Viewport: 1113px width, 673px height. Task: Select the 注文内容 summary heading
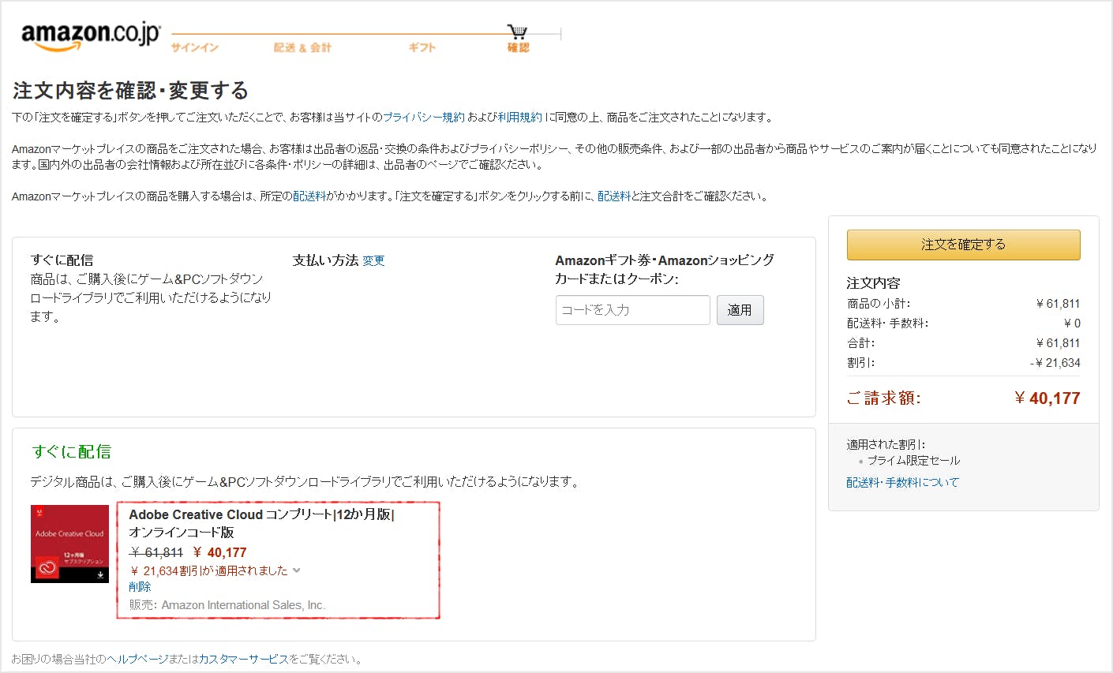pyautogui.click(x=873, y=282)
